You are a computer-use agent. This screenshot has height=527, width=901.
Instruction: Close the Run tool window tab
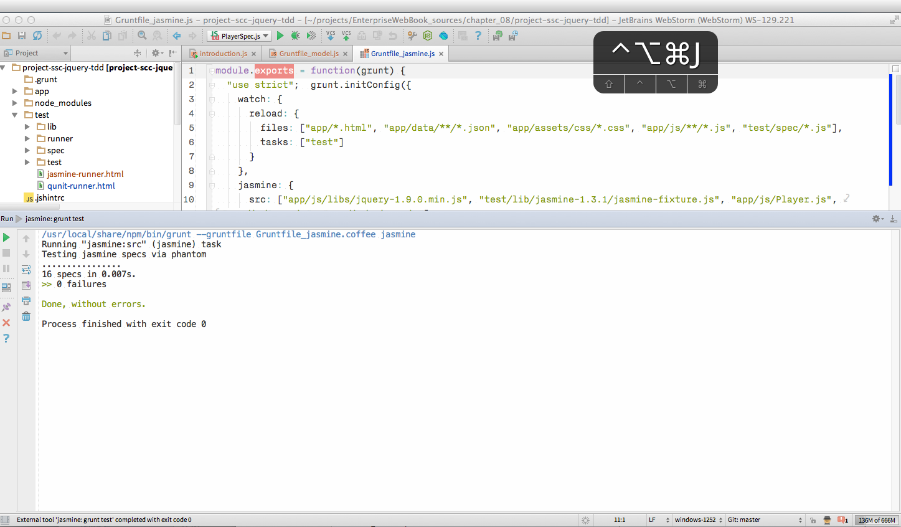(x=6, y=323)
